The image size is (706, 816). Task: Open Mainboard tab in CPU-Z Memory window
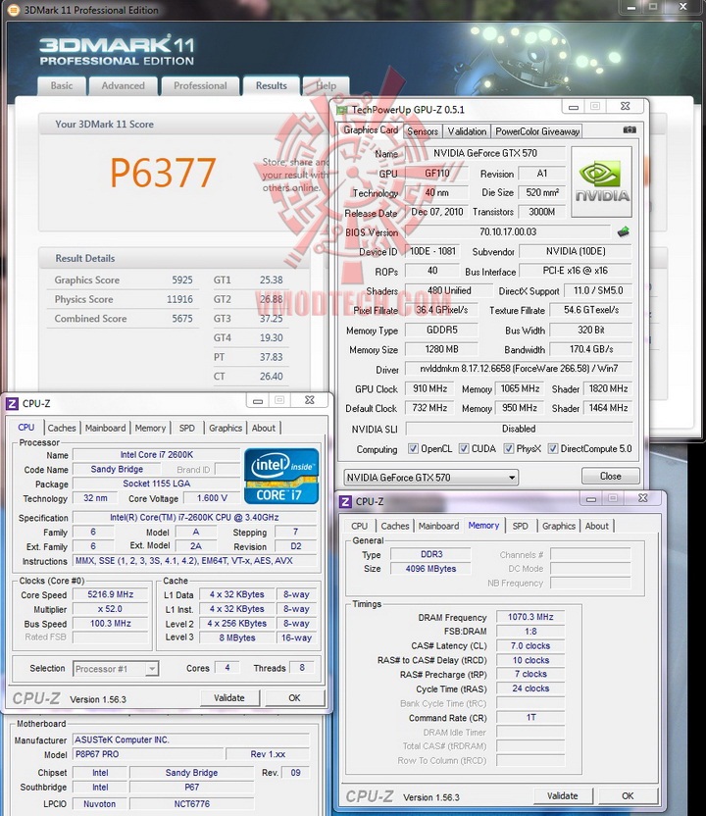tap(438, 526)
